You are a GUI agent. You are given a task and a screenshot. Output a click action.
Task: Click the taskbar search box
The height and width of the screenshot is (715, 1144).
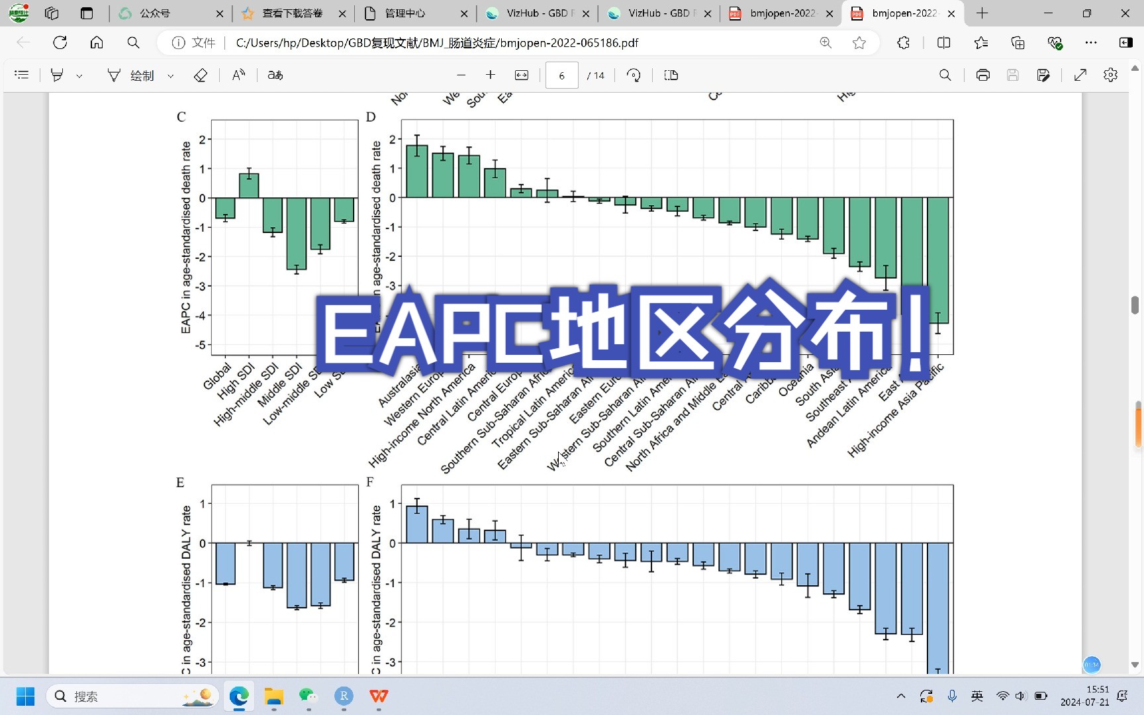tap(132, 696)
